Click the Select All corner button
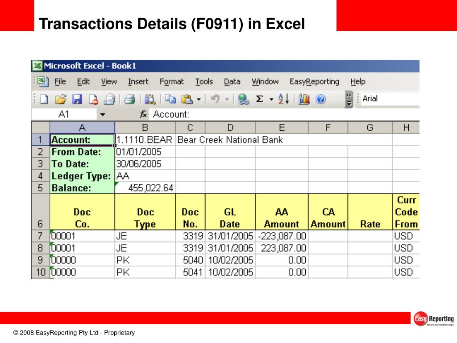 [x=41, y=127]
